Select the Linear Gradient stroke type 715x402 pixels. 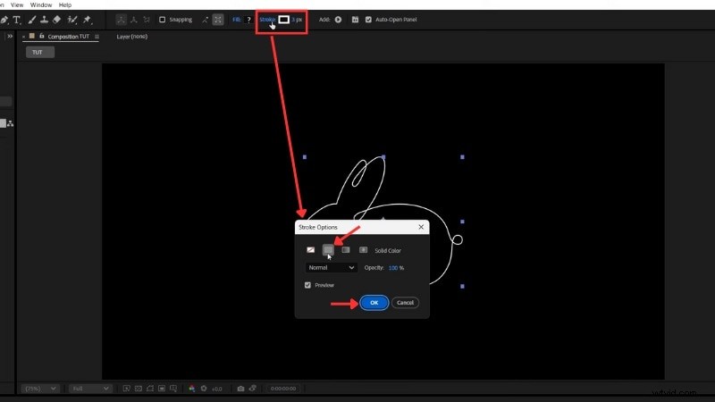click(346, 250)
